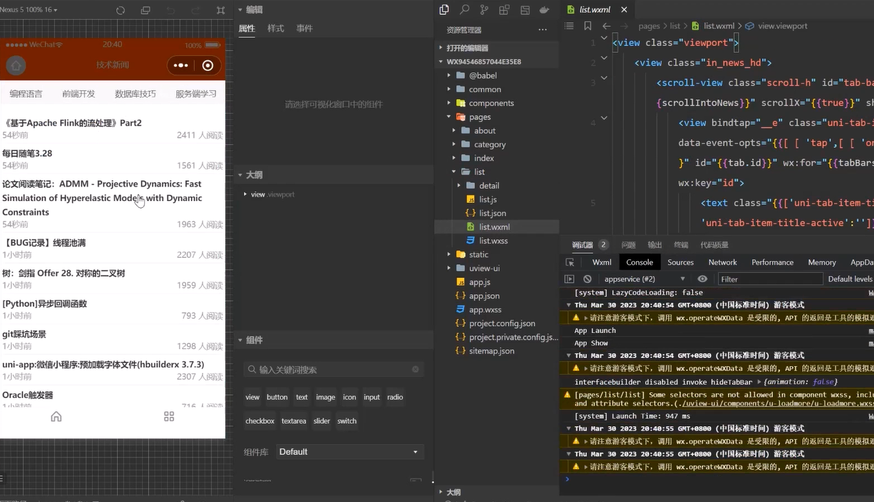This screenshot has width=874, height=502.
Task: Click the home icon in mini program header
Action: click(x=16, y=65)
